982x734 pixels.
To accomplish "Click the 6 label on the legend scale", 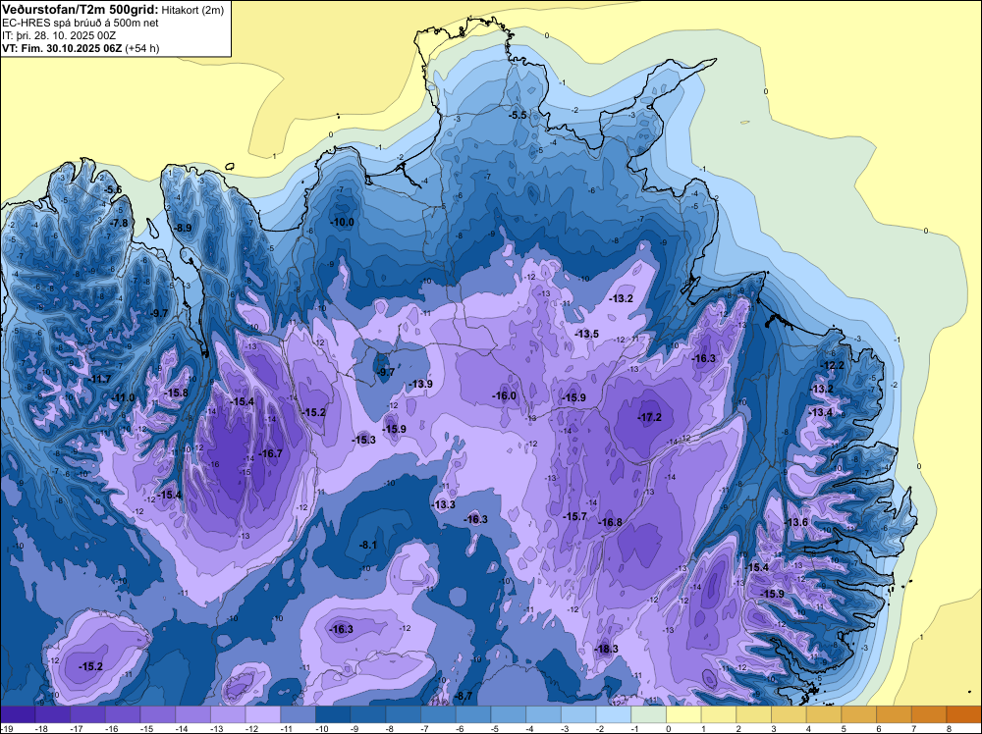I will [x=879, y=728].
